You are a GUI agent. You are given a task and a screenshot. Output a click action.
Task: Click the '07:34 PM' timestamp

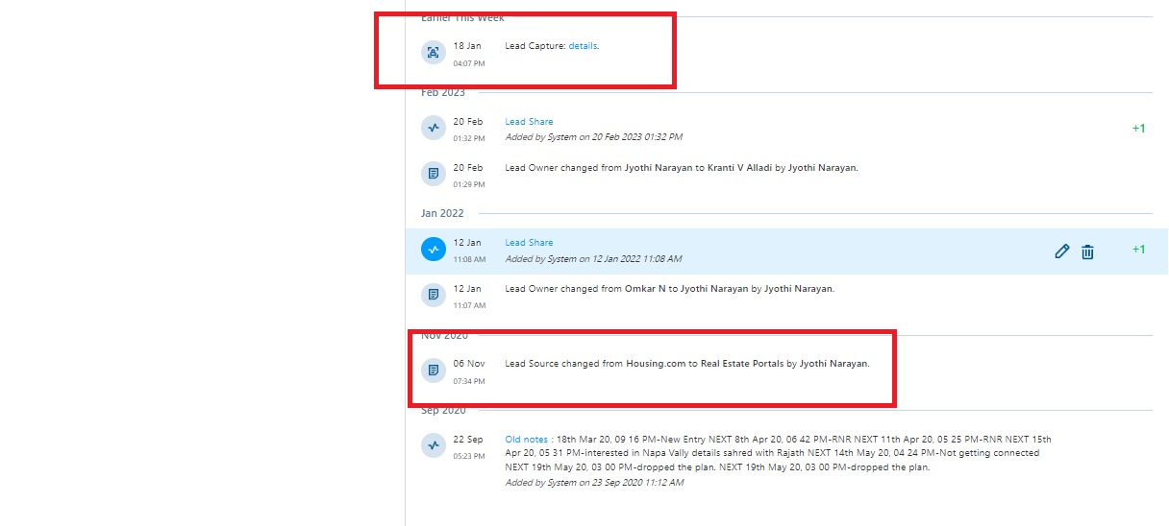click(x=469, y=381)
